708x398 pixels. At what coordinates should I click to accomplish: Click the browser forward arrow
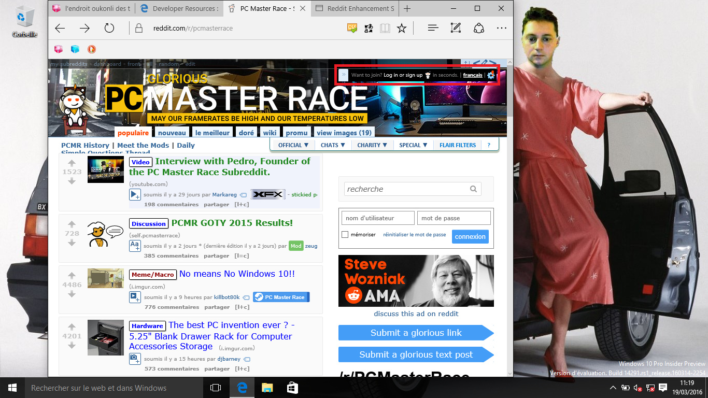84,28
